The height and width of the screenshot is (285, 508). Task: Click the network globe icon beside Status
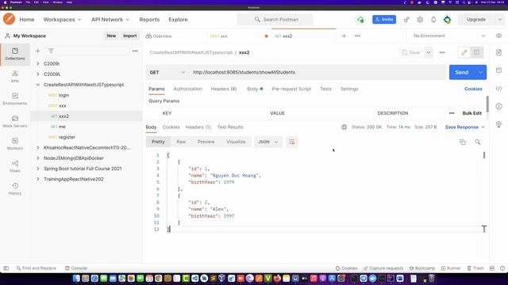coord(344,127)
